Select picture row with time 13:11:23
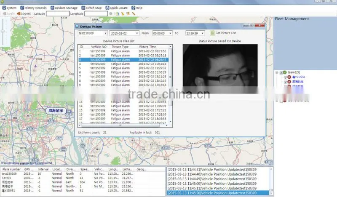The height and width of the screenshot is (197, 337). [x=123, y=77]
